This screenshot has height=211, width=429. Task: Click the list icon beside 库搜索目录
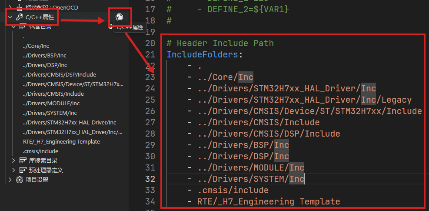pos(23,161)
